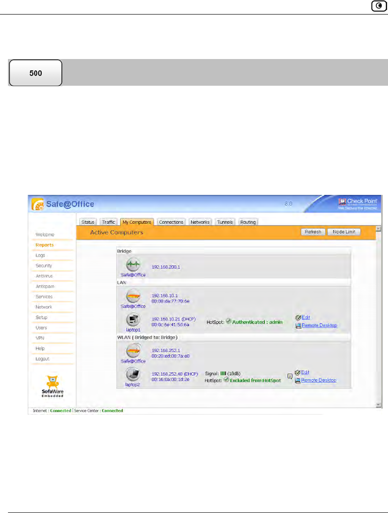Open the Tunnels tab
The image size is (388, 513).
[225, 222]
